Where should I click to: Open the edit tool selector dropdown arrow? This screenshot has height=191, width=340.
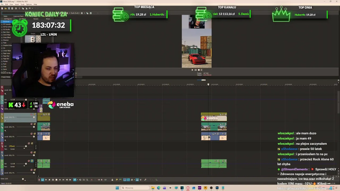[x=78, y=180]
